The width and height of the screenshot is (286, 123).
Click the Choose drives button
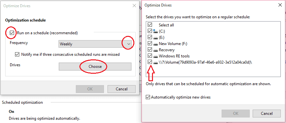95,67
